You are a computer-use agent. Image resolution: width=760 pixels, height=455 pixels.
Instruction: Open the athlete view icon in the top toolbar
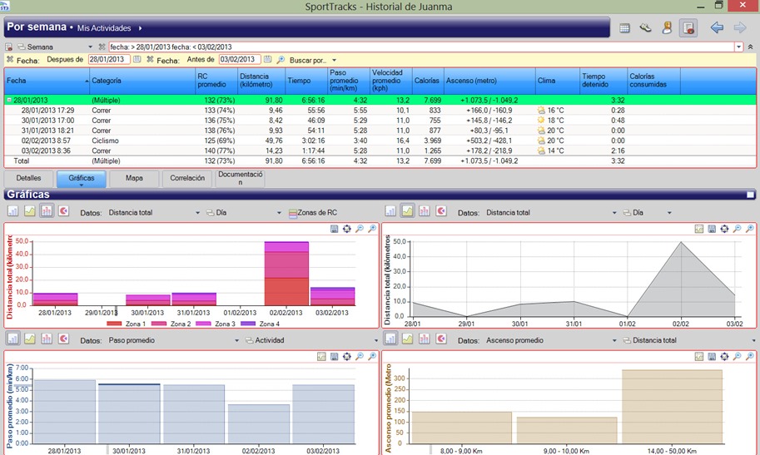667,28
